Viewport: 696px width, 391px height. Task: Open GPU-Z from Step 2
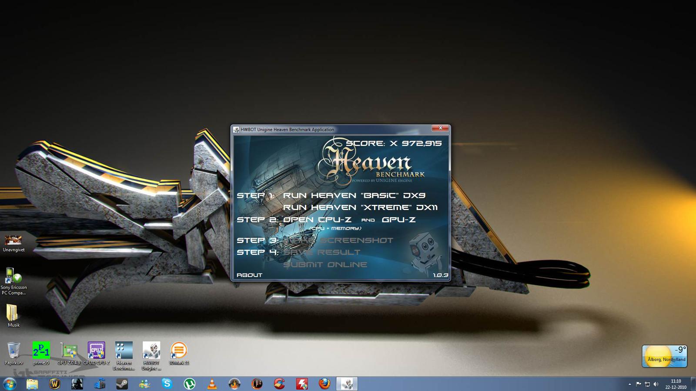click(398, 220)
